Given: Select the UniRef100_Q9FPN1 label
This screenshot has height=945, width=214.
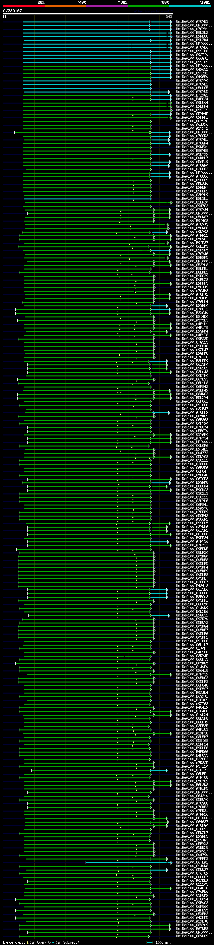Looking at the screenshot, I should (x=192, y=117).
